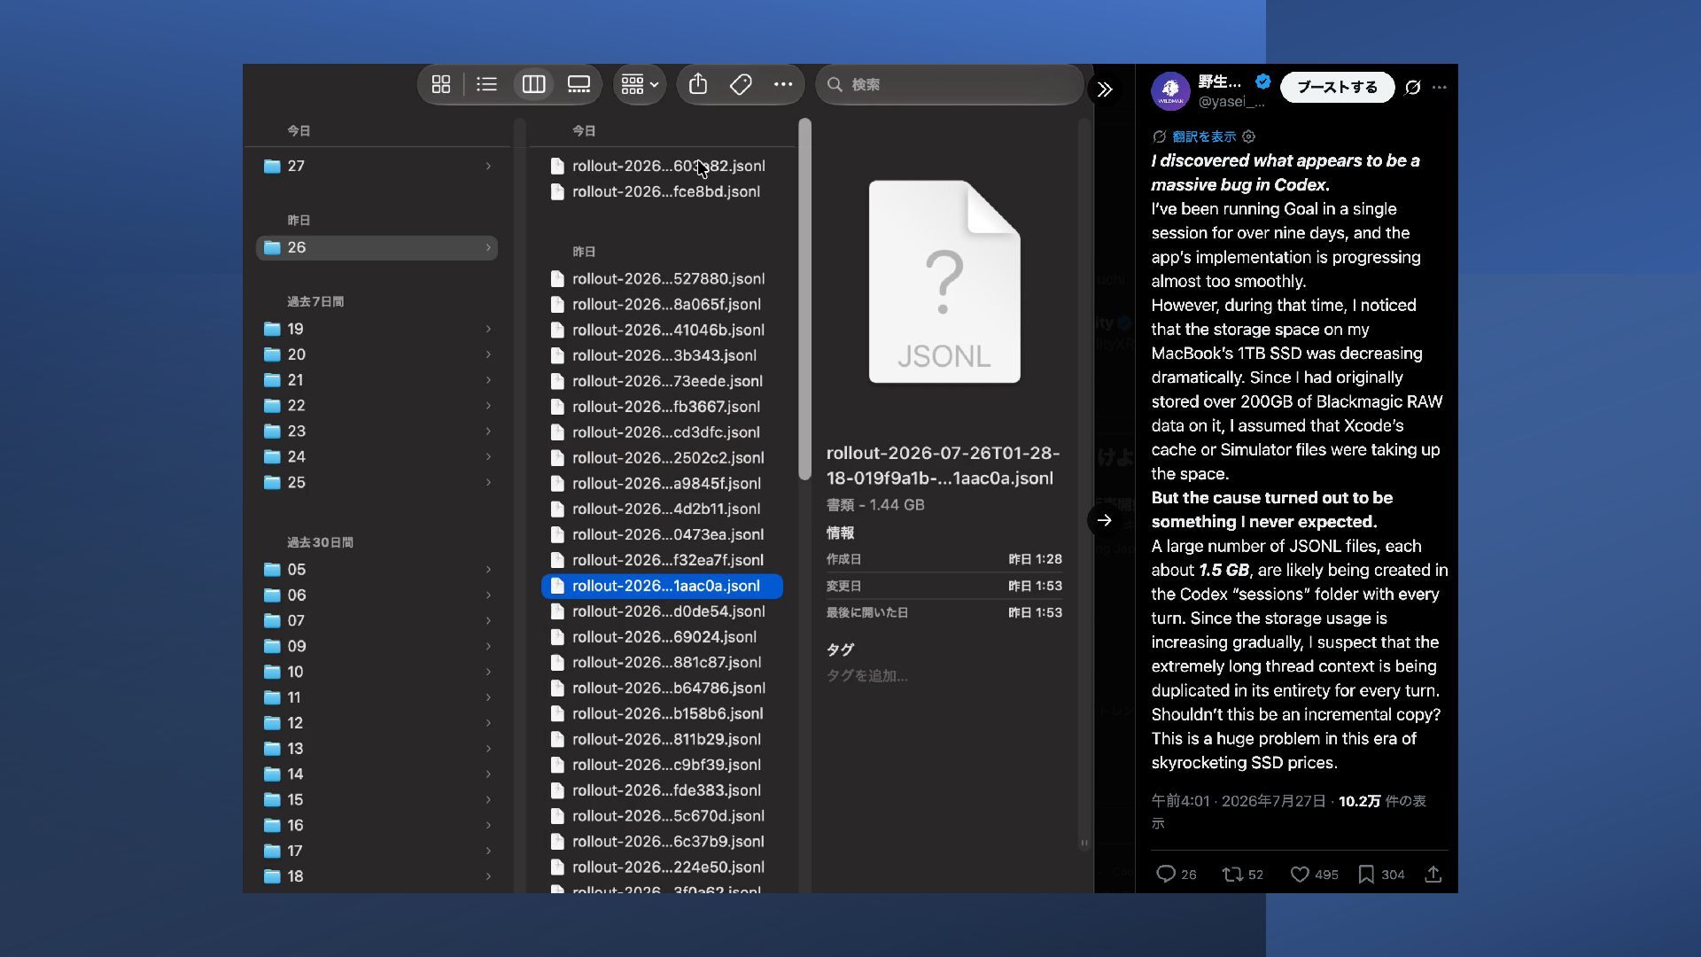The image size is (1701, 957).
Task: Click the @yasei_ handle link
Action: [x=1231, y=102]
